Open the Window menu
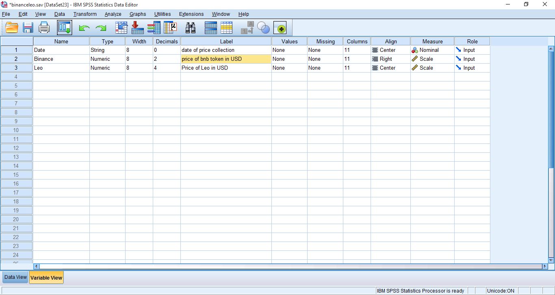 [221, 14]
